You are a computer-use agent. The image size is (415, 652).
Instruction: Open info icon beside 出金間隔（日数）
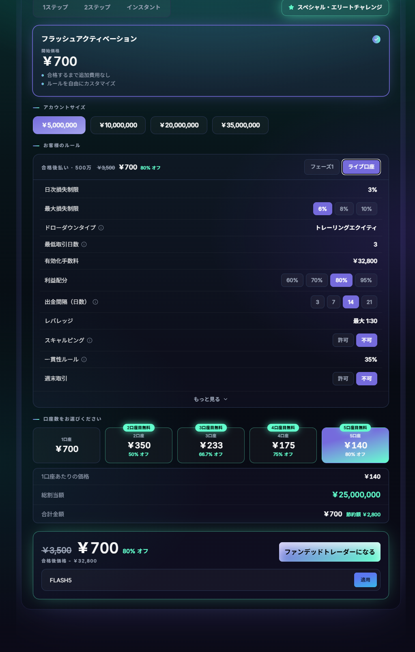[x=95, y=302]
